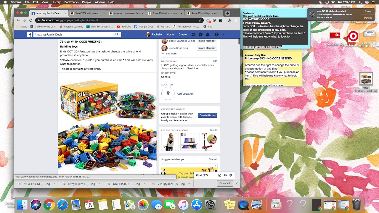Launch Safari from the Dock
Screen dimensions: 379x213
click(x=62, y=205)
